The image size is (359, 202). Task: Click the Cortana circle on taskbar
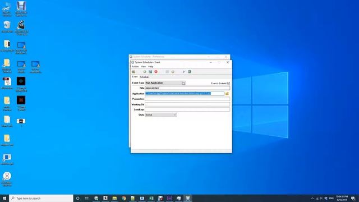[77, 198]
